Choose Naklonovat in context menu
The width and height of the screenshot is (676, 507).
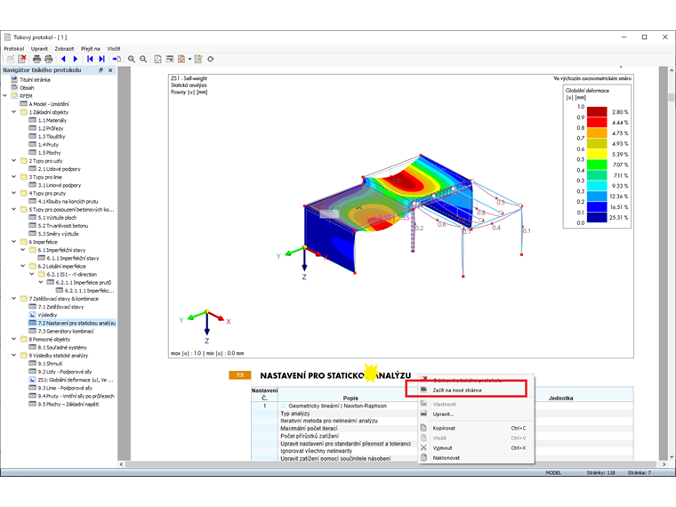tap(477, 458)
